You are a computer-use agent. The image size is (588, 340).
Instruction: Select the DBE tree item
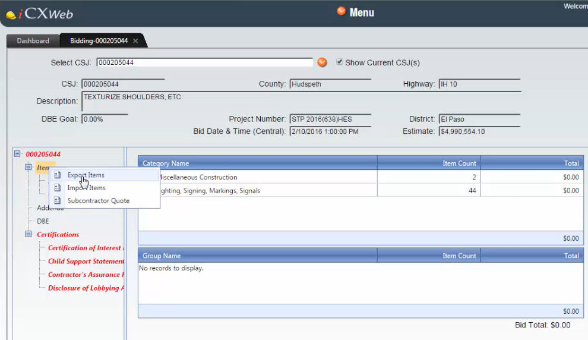[43, 221]
